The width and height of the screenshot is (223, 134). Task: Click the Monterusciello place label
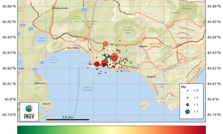click(61, 8)
